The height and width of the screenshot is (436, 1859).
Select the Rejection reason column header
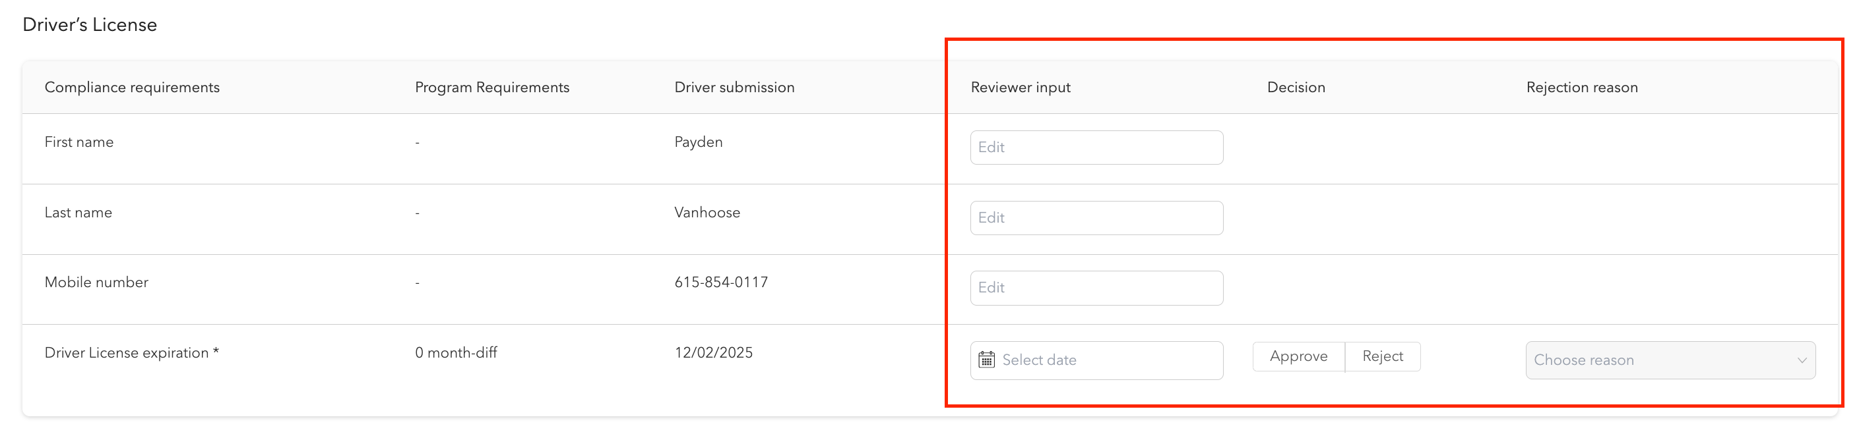[x=1581, y=87]
